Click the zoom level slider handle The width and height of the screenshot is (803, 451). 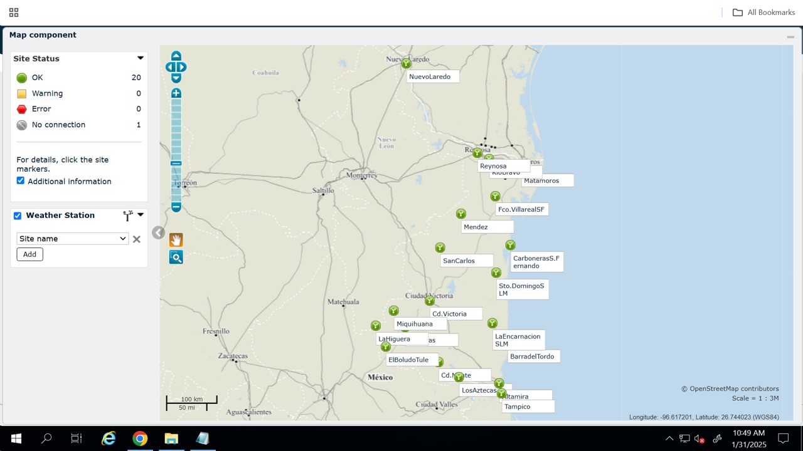coord(176,163)
